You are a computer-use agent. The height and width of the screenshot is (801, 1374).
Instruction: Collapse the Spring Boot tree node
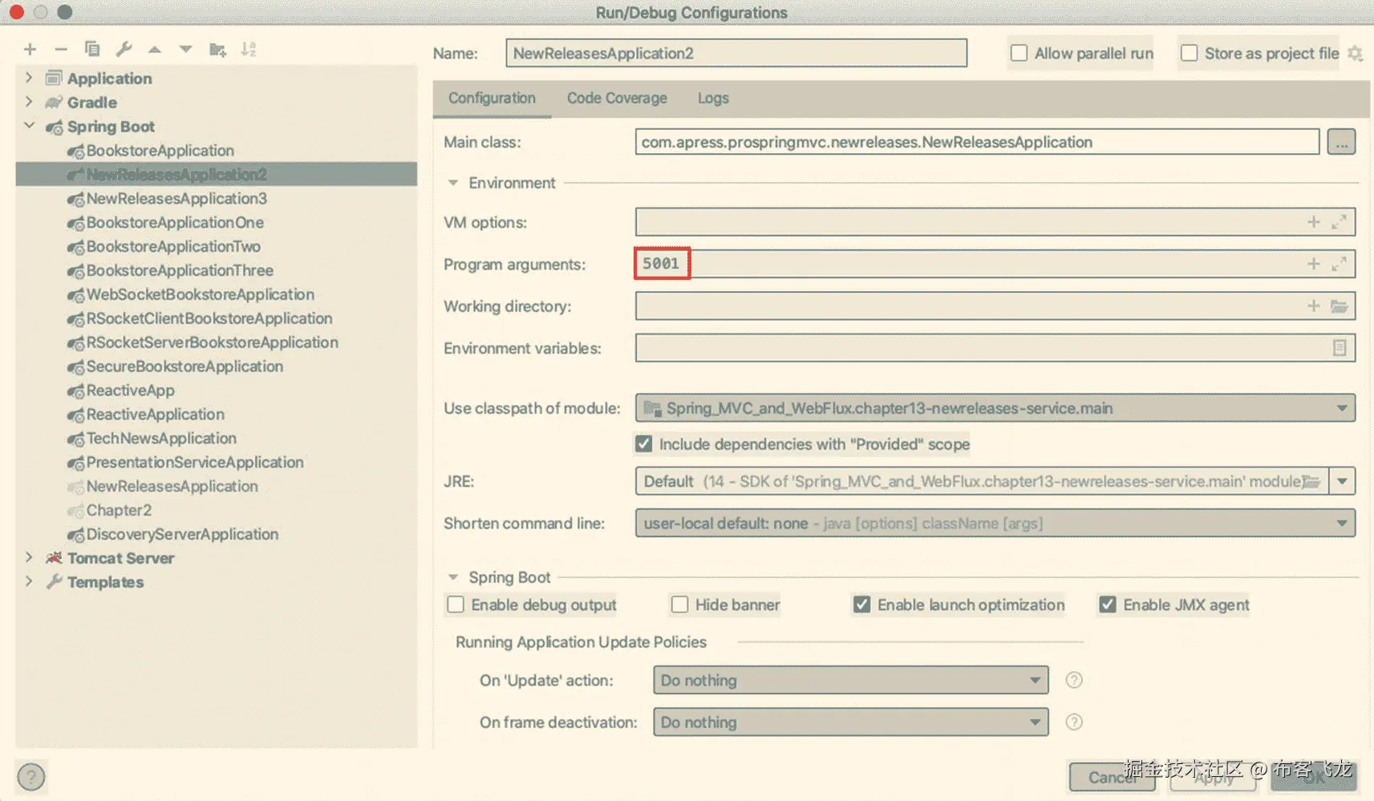pyautogui.click(x=30, y=126)
